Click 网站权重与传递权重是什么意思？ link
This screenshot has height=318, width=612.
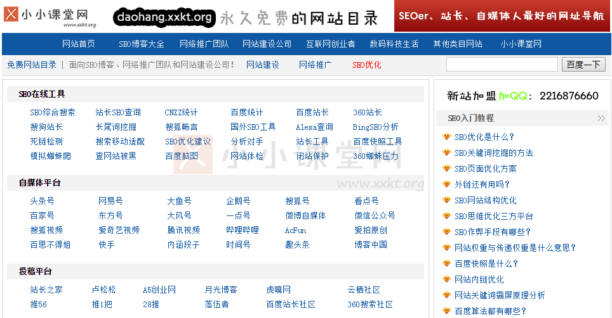click(x=516, y=248)
